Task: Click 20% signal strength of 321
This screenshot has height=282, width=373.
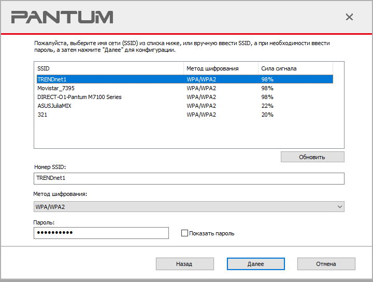Action: pos(267,115)
